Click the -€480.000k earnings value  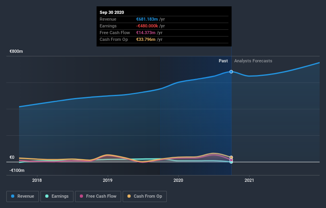pos(147,26)
